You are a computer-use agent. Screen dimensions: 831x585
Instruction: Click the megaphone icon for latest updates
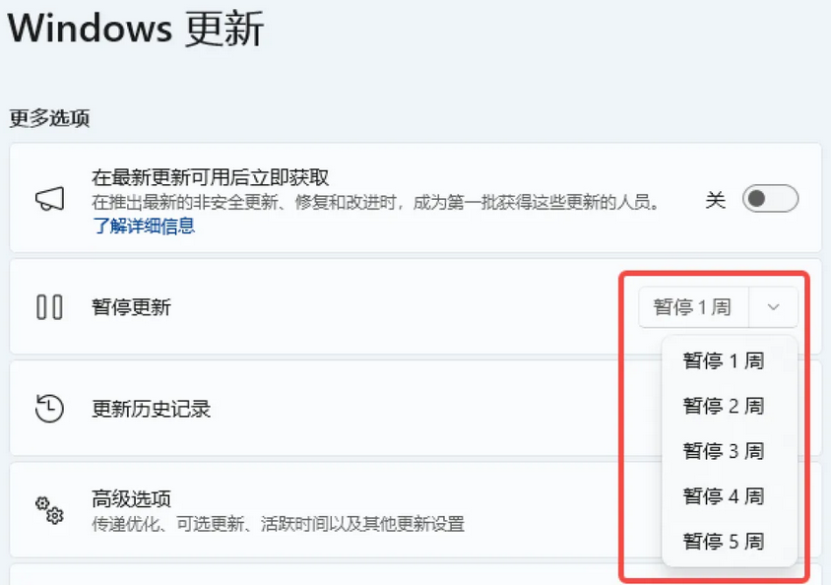50,199
